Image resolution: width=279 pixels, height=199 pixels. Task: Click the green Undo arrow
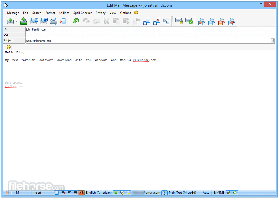tap(76, 21)
